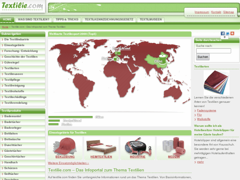Share page via Twitter icon
This screenshot has width=240, height=180.
[x=227, y=33]
